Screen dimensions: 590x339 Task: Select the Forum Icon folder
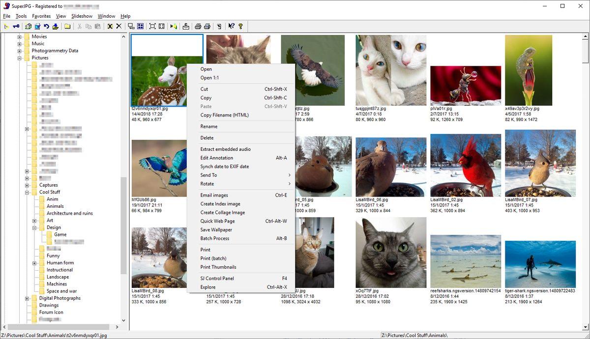(51, 312)
